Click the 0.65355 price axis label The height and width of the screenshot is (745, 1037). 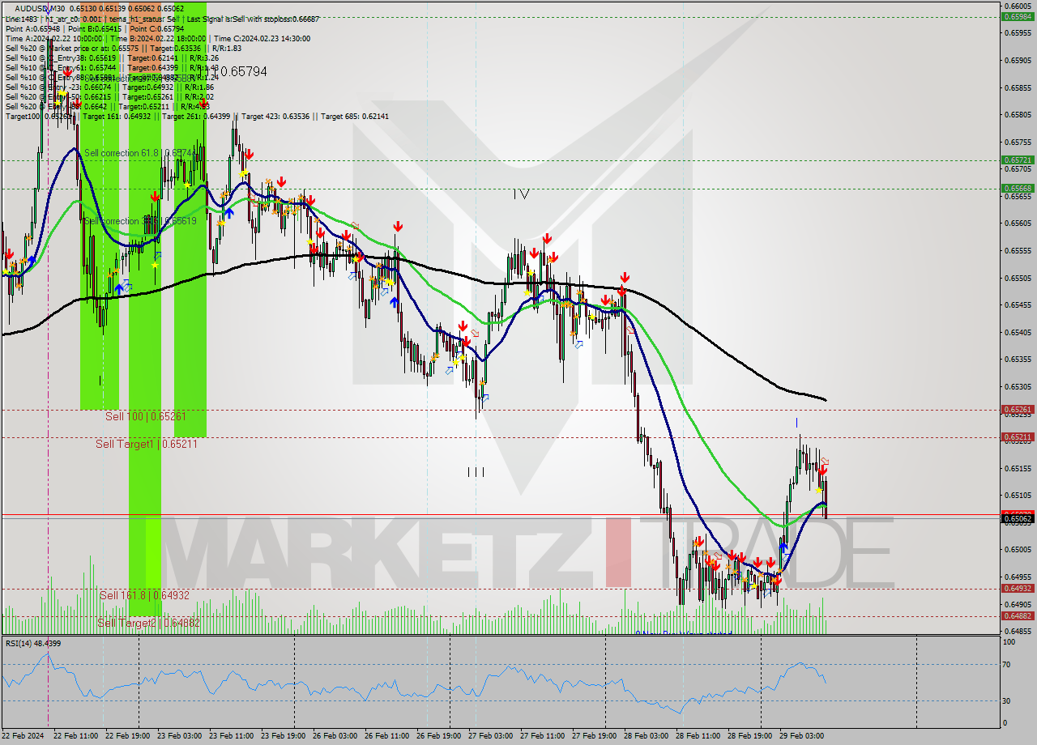tap(1018, 360)
